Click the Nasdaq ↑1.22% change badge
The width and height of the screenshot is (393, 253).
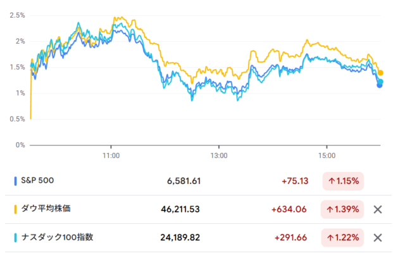(342, 238)
